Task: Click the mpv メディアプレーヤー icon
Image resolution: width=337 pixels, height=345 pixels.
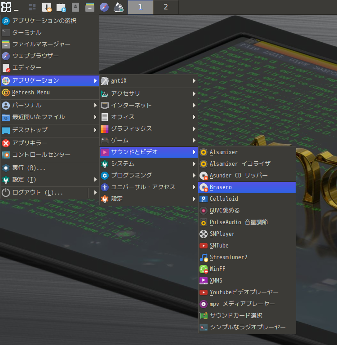Action: (204, 304)
